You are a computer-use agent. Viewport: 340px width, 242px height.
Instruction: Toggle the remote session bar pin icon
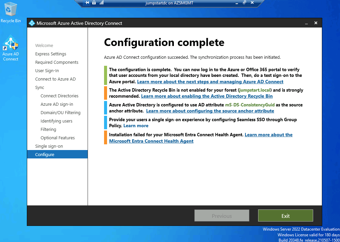[x=87, y=3]
